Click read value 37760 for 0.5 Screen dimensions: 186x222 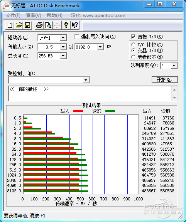[168, 118]
